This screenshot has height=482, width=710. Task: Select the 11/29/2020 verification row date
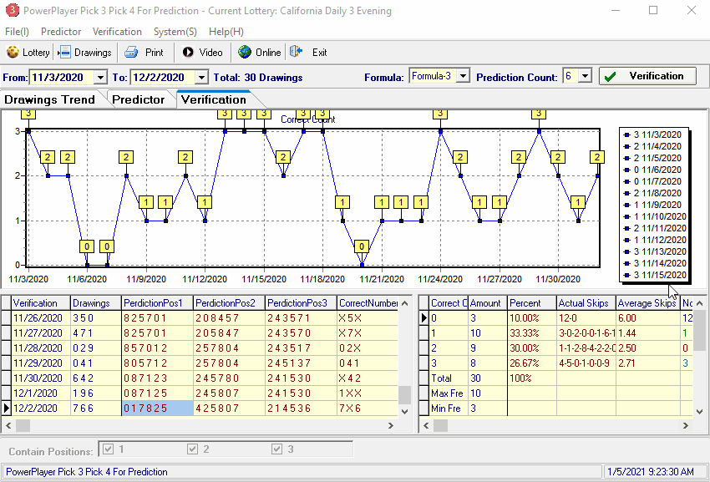tap(41, 363)
